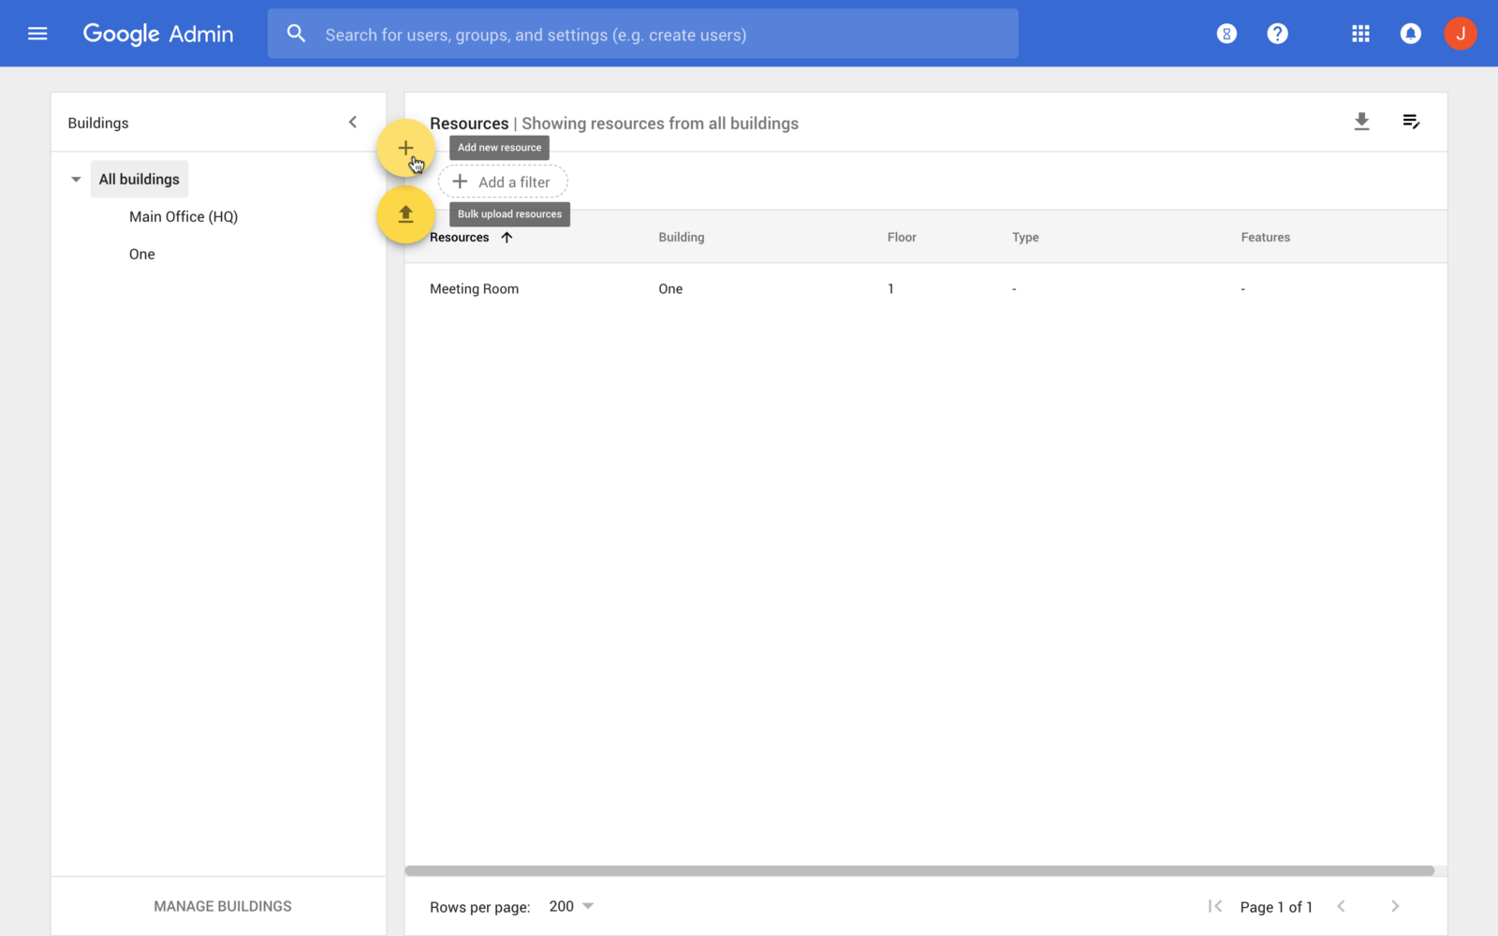Download the resources list

1361,122
